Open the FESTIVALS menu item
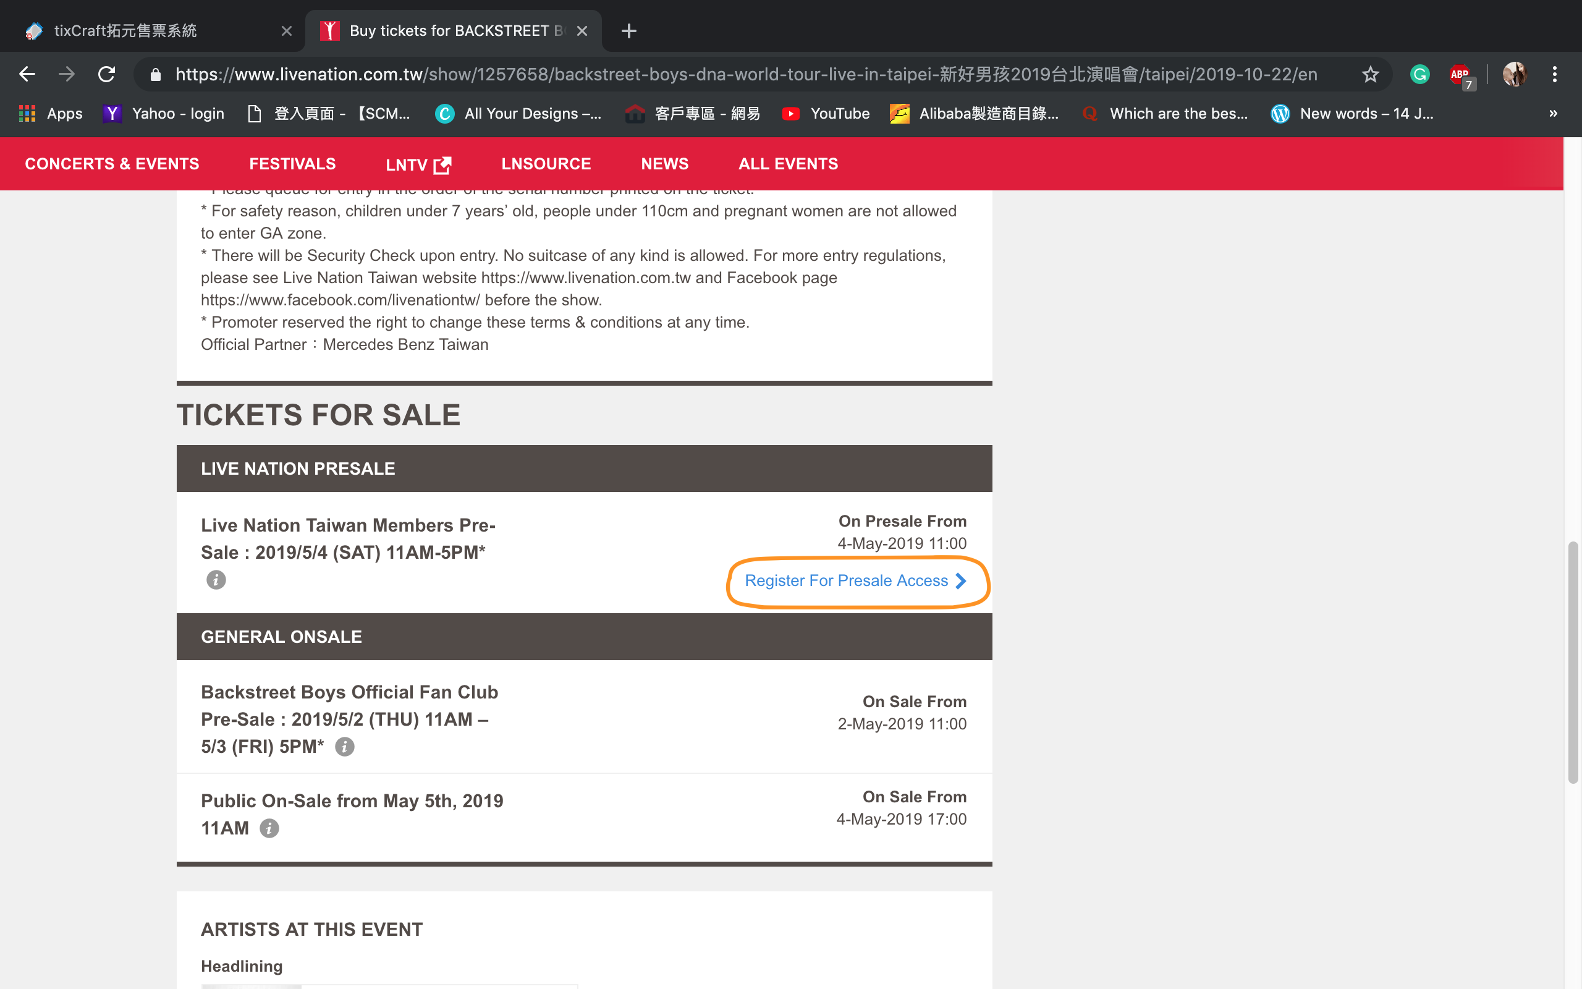Screen dimensions: 1582x989 click(292, 164)
